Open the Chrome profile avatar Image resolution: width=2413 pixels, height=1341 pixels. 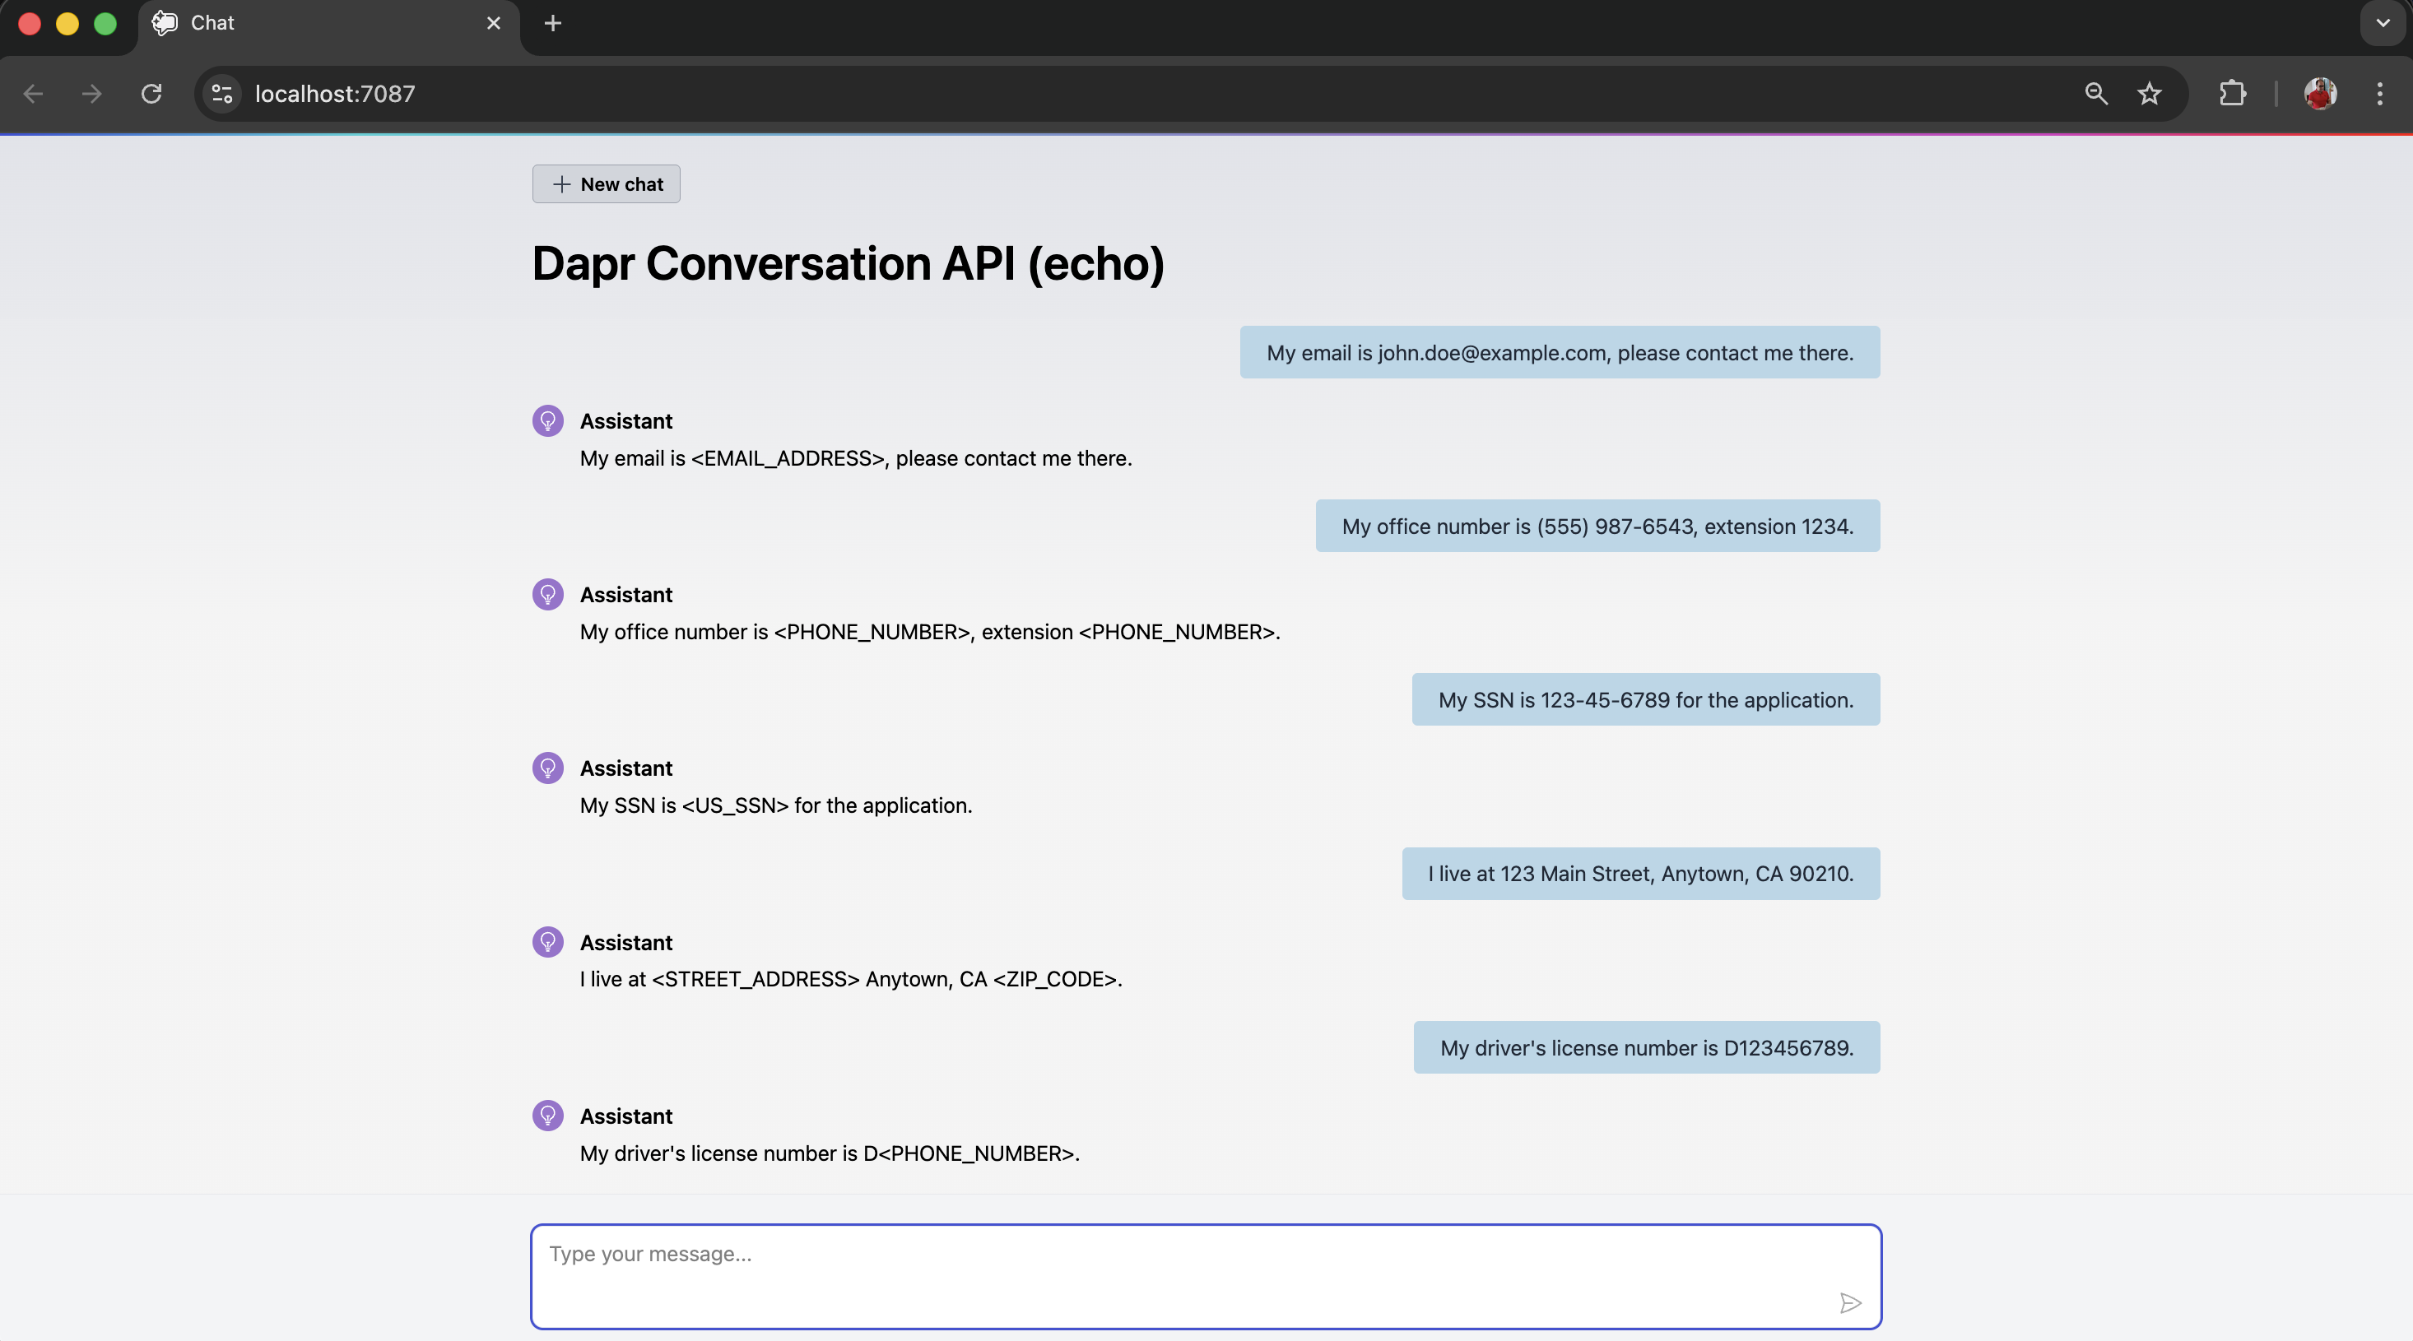point(2319,94)
